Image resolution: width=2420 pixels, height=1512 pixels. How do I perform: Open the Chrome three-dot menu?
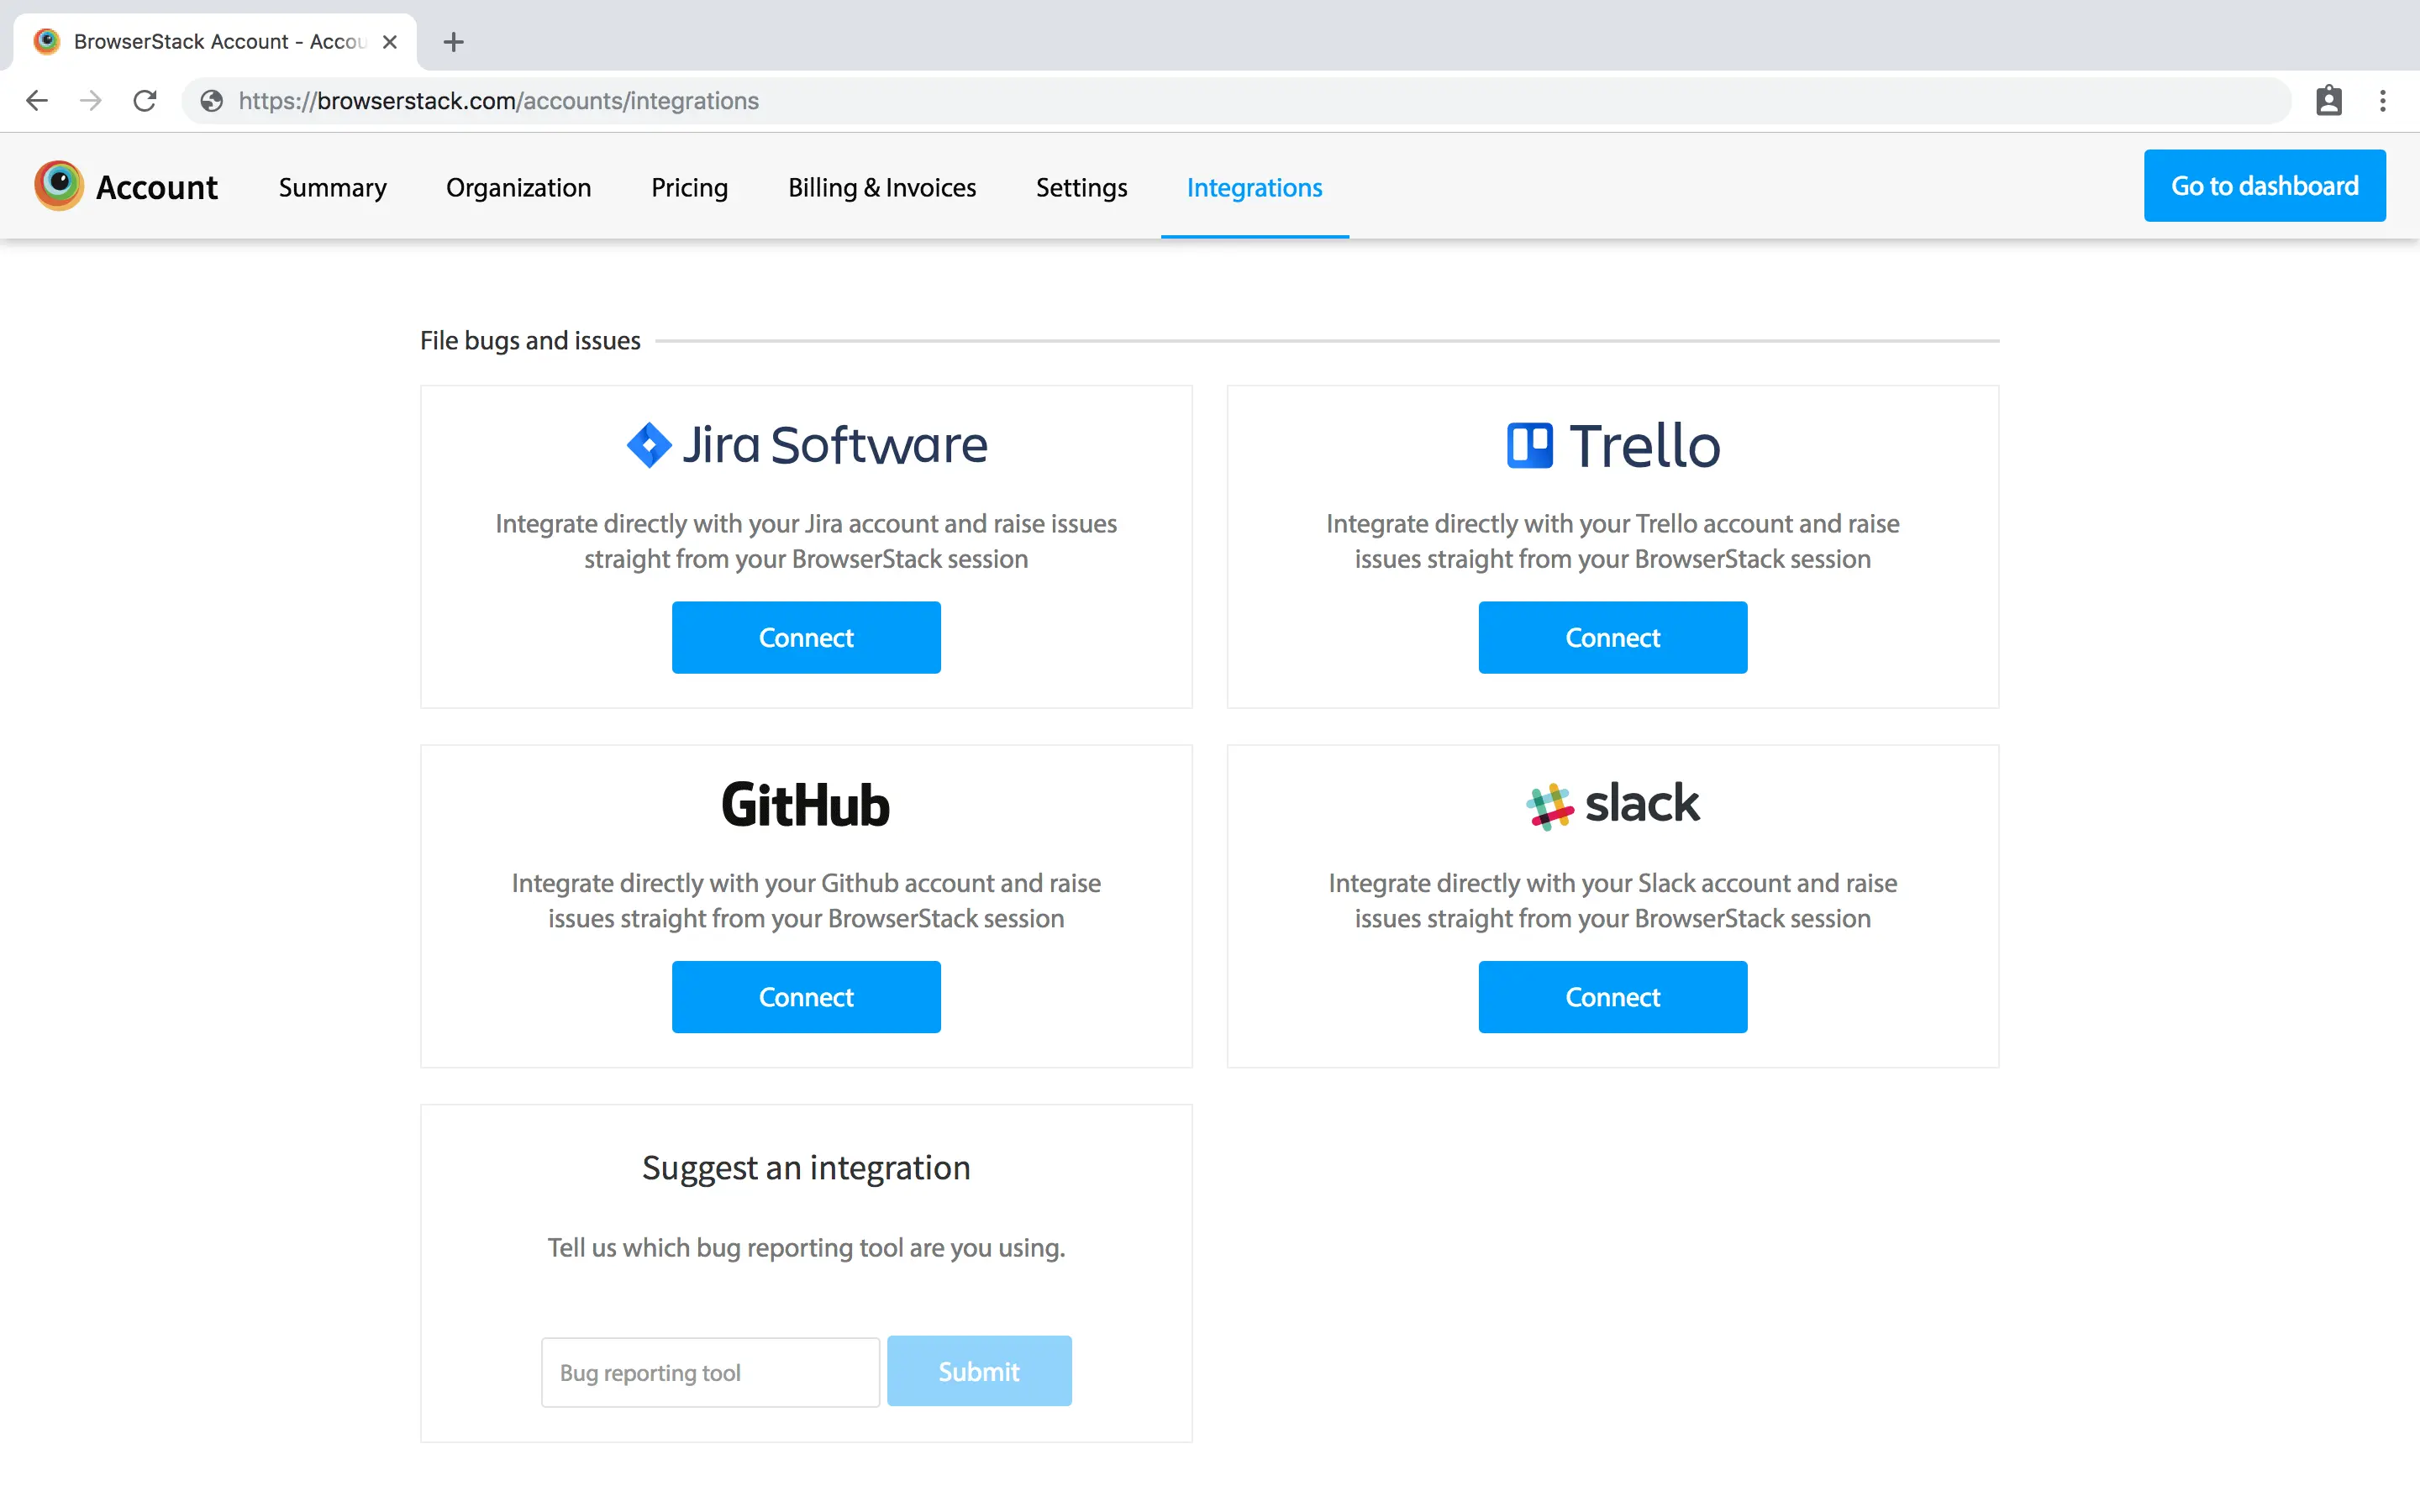pyautogui.click(x=2382, y=101)
